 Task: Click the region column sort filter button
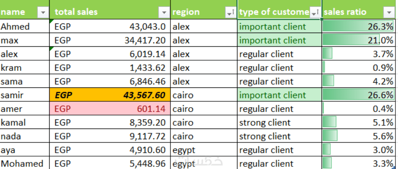coord(230,12)
